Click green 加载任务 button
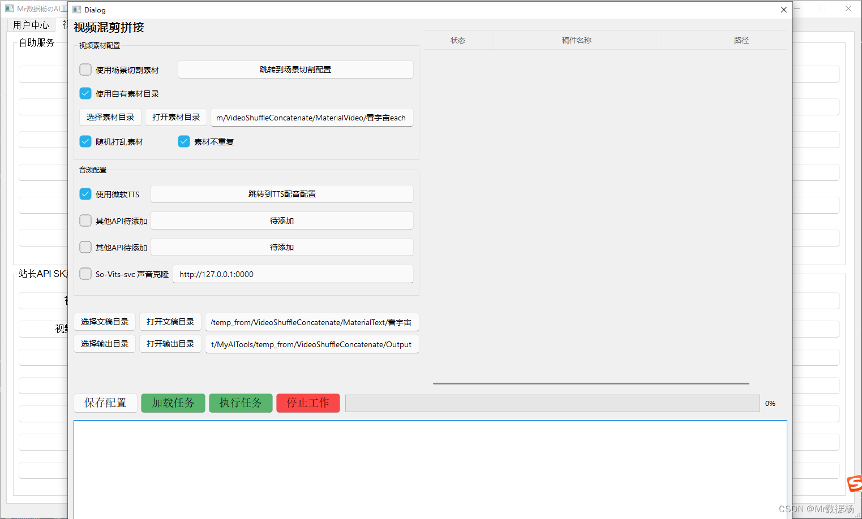Image resolution: width=862 pixels, height=519 pixels. tap(173, 403)
